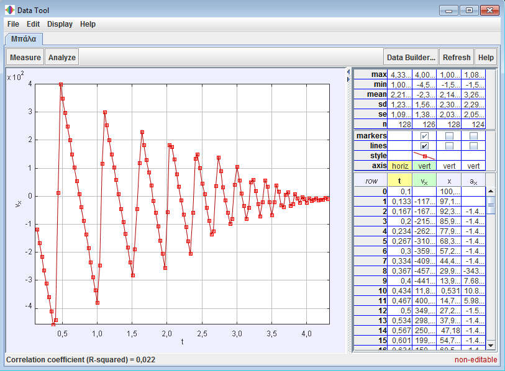Click the row header 15
This screenshot has height=371, width=505.
(x=371, y=341)
